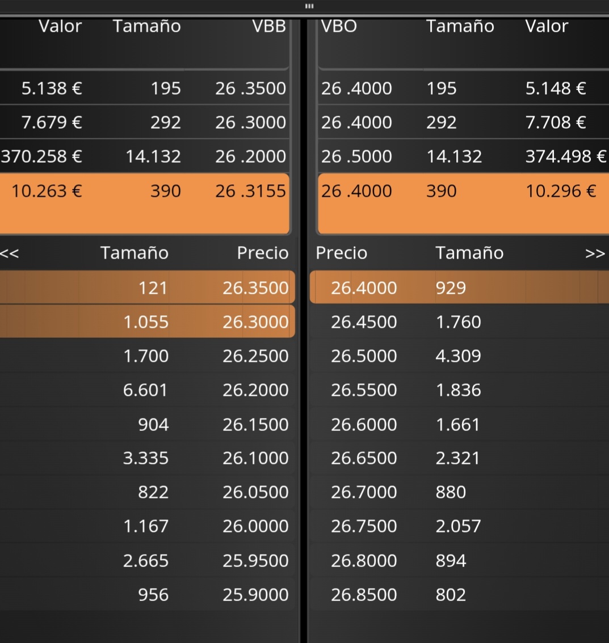
Task: Select the highlighted VBB row 26.3155
Action: click(250, 191)
